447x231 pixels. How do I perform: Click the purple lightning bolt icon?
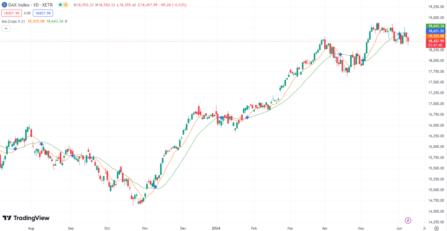408,220
